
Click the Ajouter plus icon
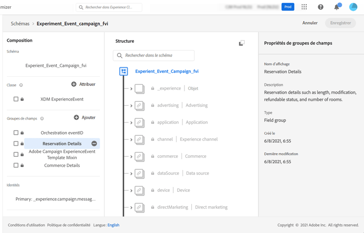(76, 117)
